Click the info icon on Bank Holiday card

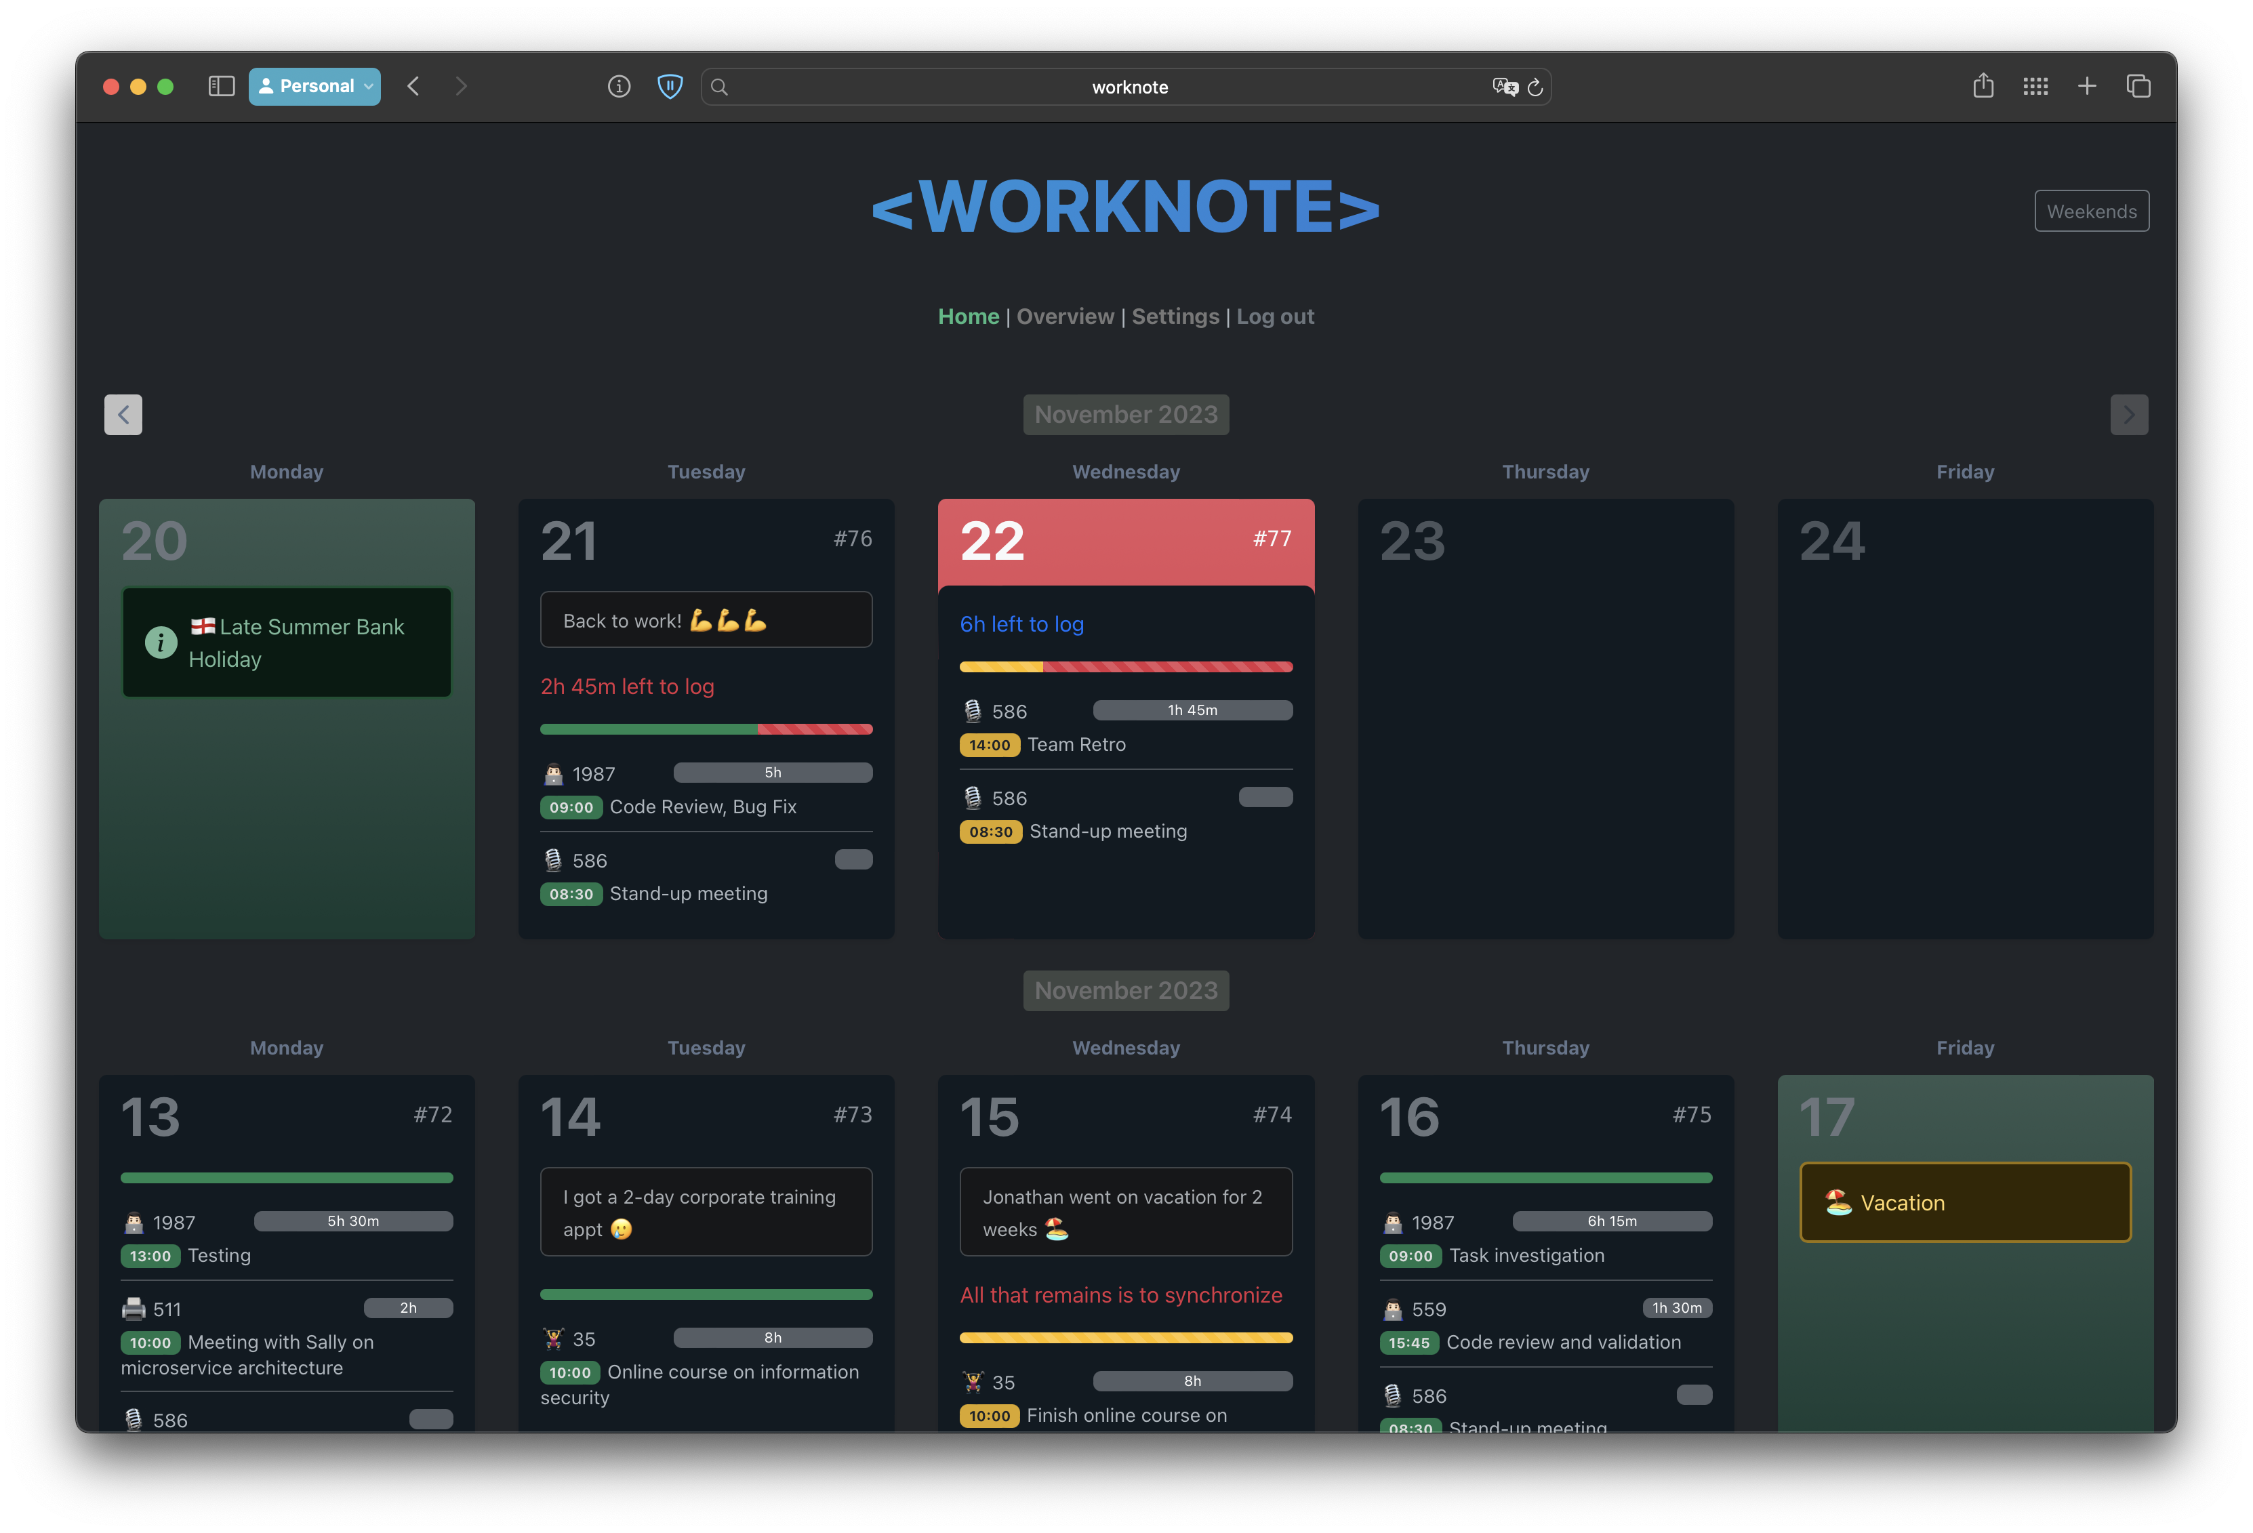(x=161, y=642)
